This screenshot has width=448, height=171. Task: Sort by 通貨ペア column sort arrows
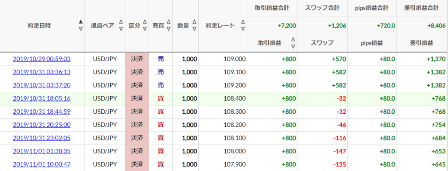point(121,25)
